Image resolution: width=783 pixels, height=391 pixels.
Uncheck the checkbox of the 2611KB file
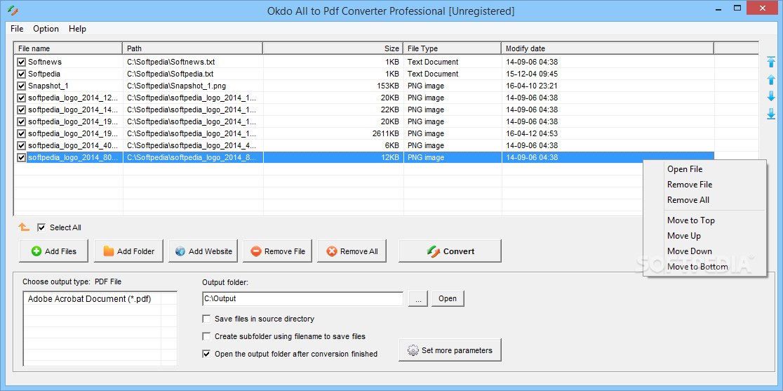[22, 134]
